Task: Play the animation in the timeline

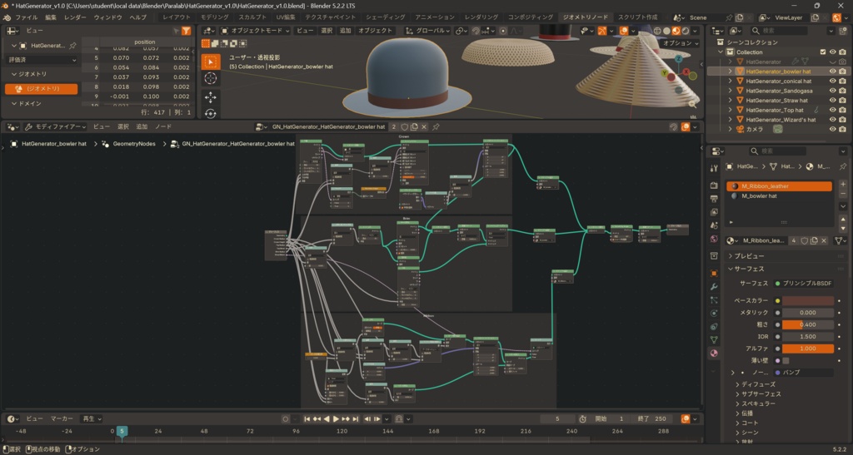Action: point(336,418)
